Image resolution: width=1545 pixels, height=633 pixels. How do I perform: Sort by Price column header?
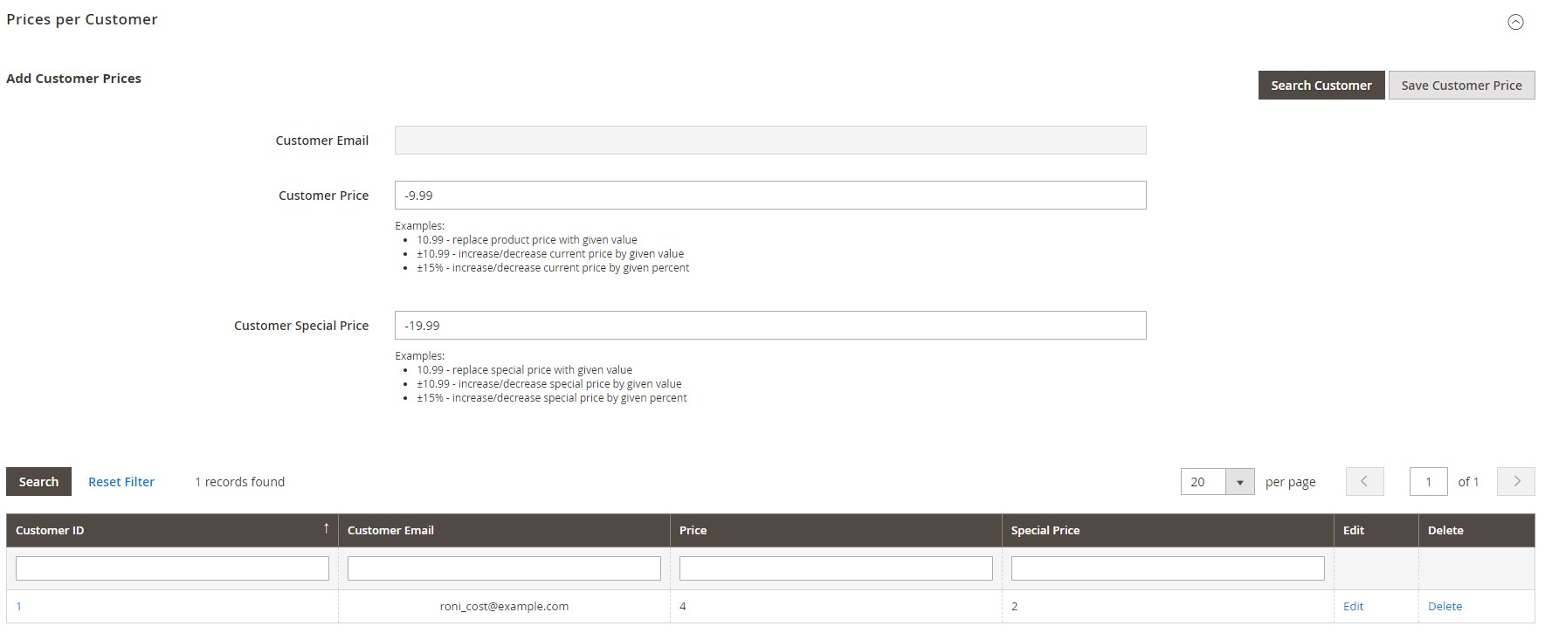pos(836,531)
